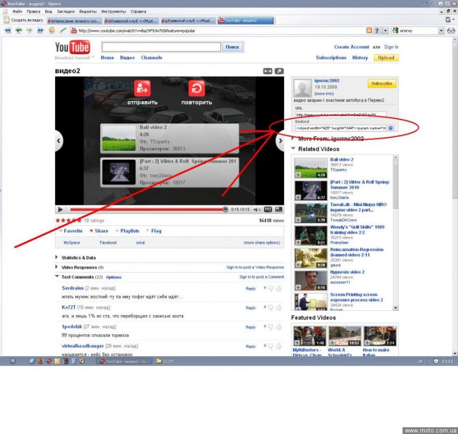Screen dimensions: 458x434
Task: Click the (more info) uploader link
Action: click(324, 94)
